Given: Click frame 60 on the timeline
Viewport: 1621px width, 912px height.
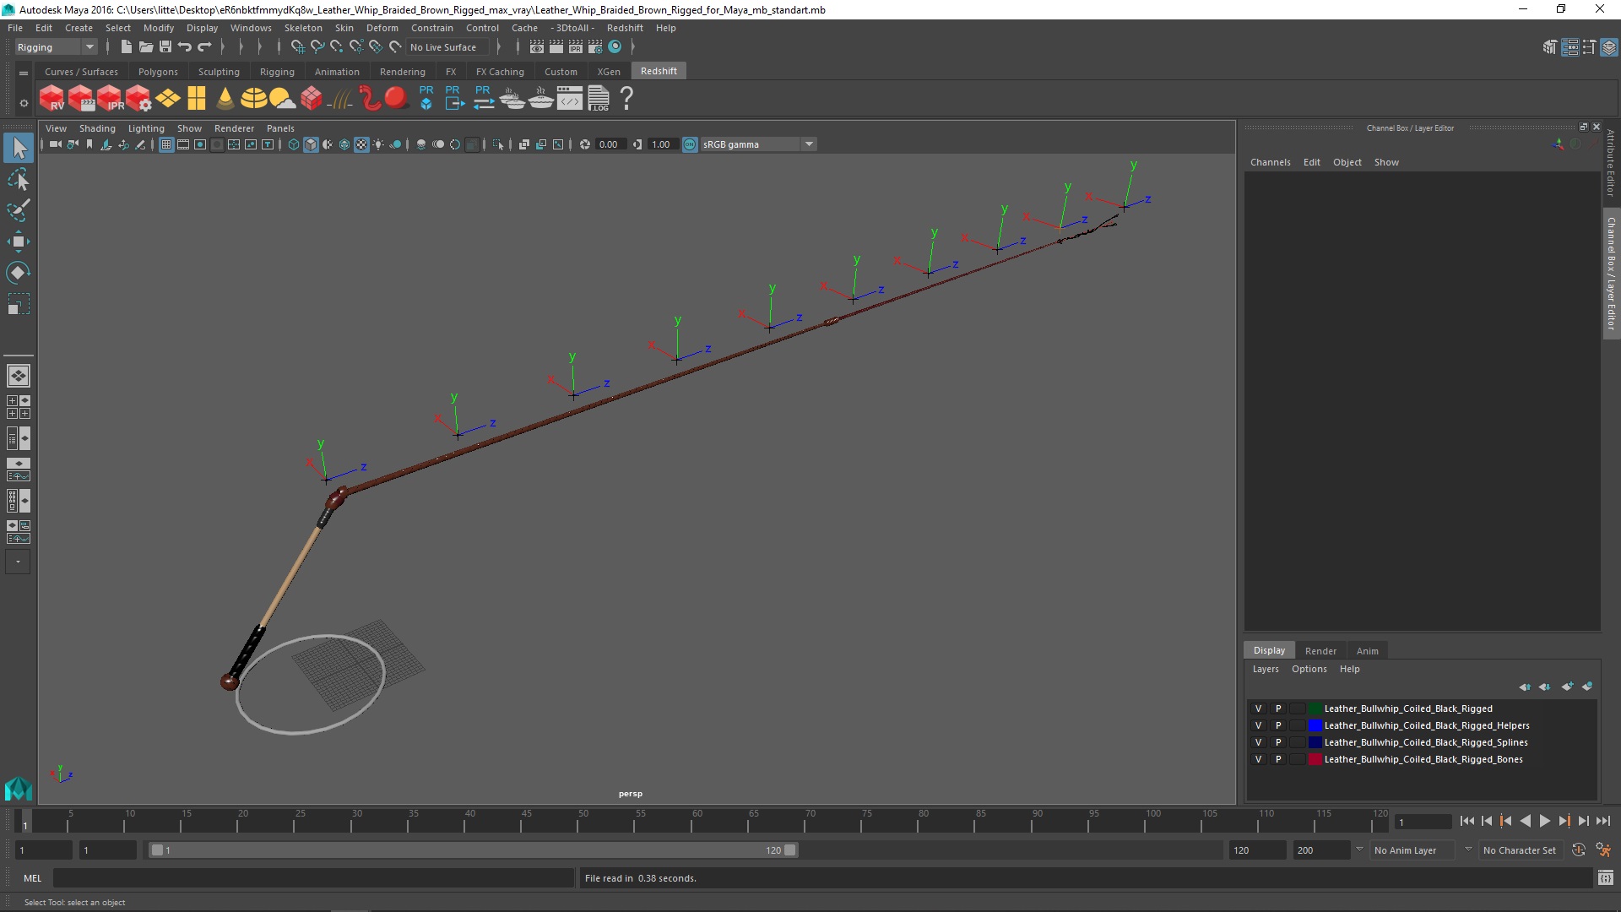Looking at the screenshot, I should 691,821.
